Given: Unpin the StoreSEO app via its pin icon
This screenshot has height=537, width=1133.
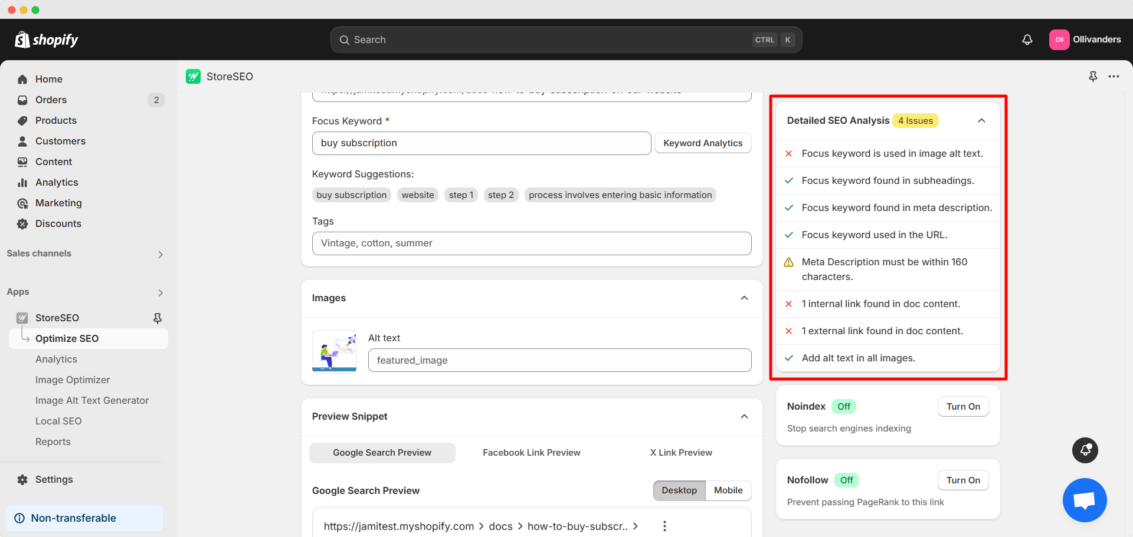Looking at the screenshot, I should (x=158, y=318).
